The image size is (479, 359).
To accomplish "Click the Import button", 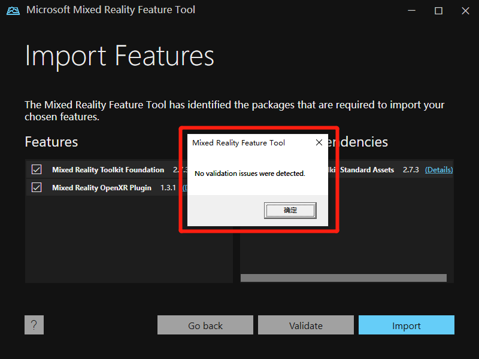I will (407, 325).
